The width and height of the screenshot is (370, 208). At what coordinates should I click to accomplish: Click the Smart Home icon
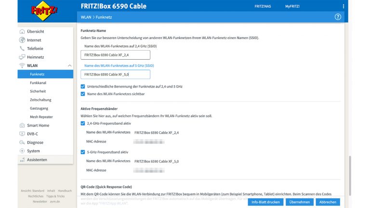22,125
